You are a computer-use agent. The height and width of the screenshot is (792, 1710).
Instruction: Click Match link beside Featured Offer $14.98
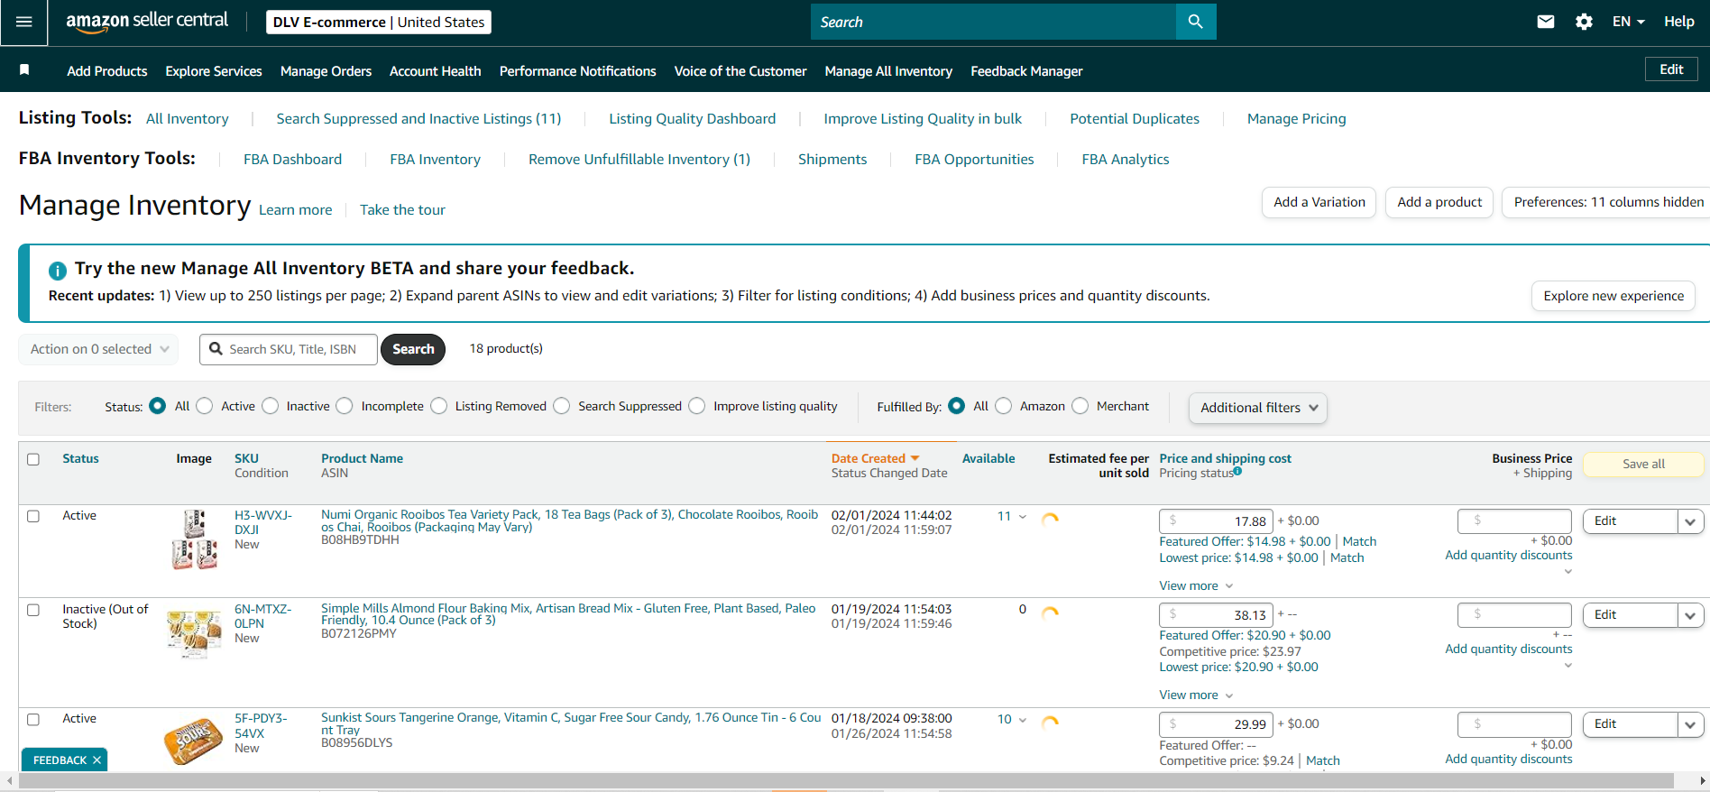pyautogui.click(x=1359, y=541)
